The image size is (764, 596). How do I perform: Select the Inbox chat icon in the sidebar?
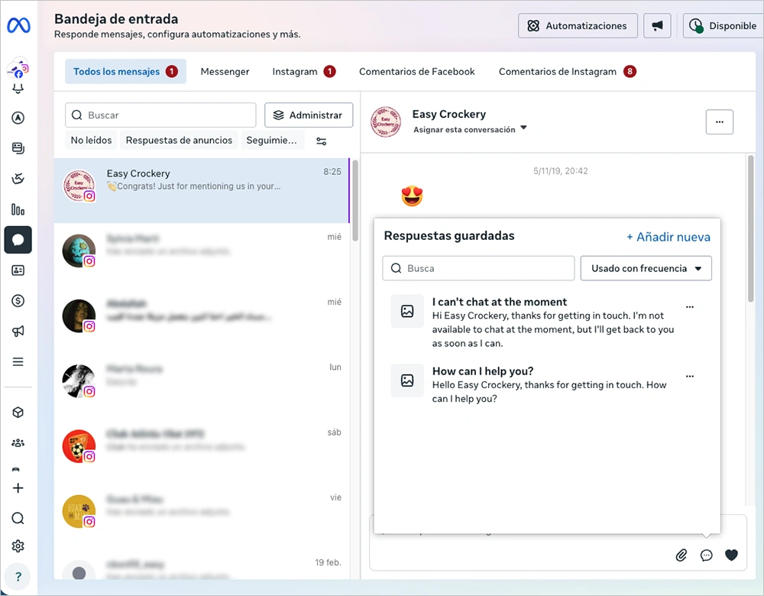coord(18,240)
